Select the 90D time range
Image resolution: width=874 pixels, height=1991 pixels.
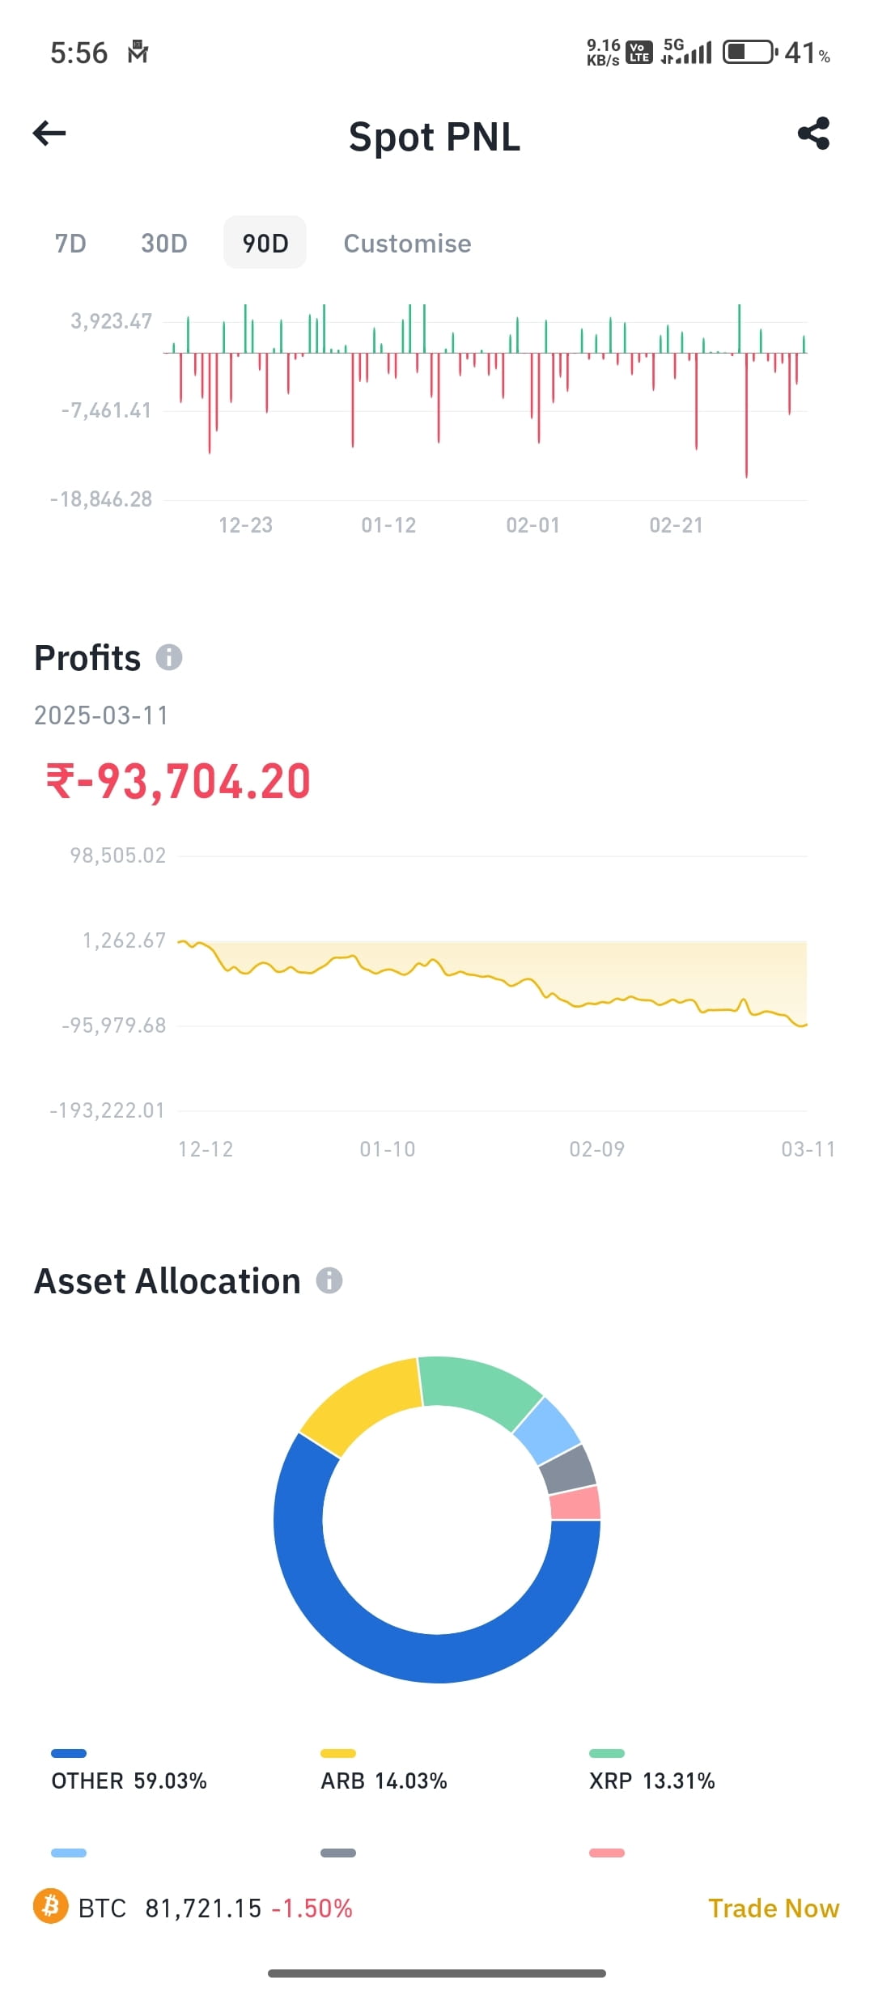point(265,243)
